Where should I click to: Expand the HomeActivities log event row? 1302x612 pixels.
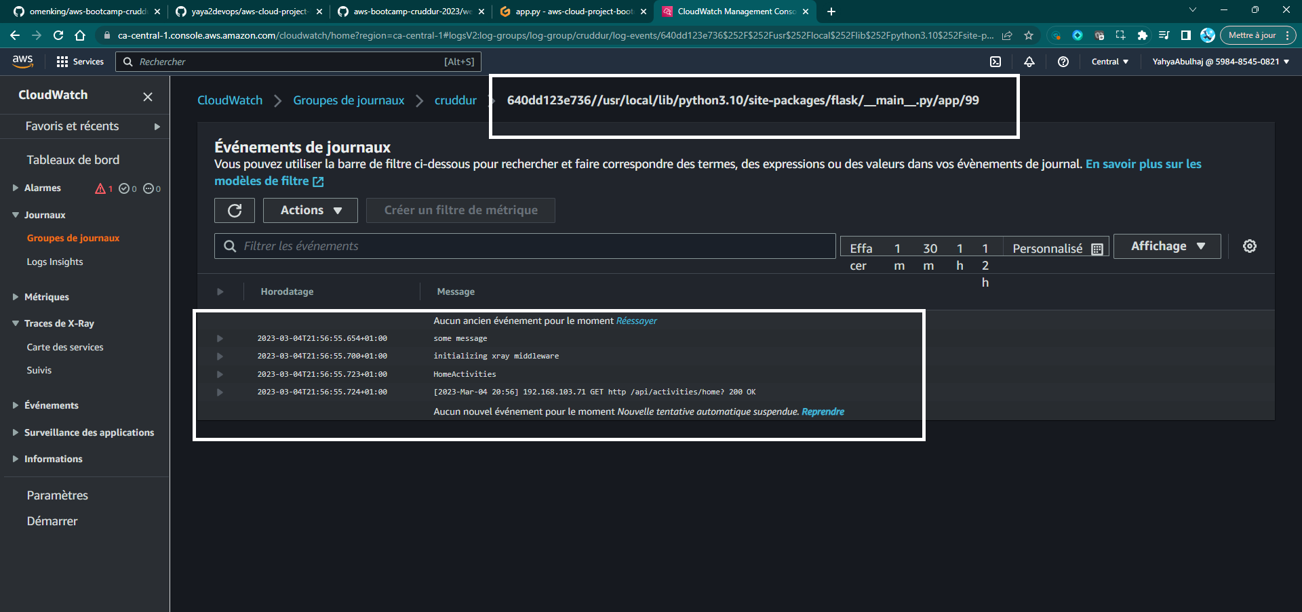click(x=220, y=374)
